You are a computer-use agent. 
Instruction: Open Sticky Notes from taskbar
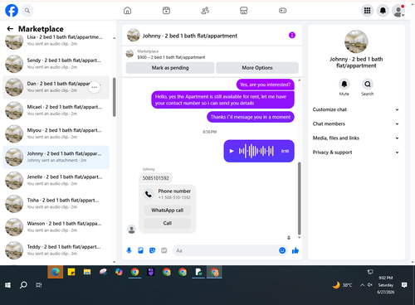[x=71, y=272]
